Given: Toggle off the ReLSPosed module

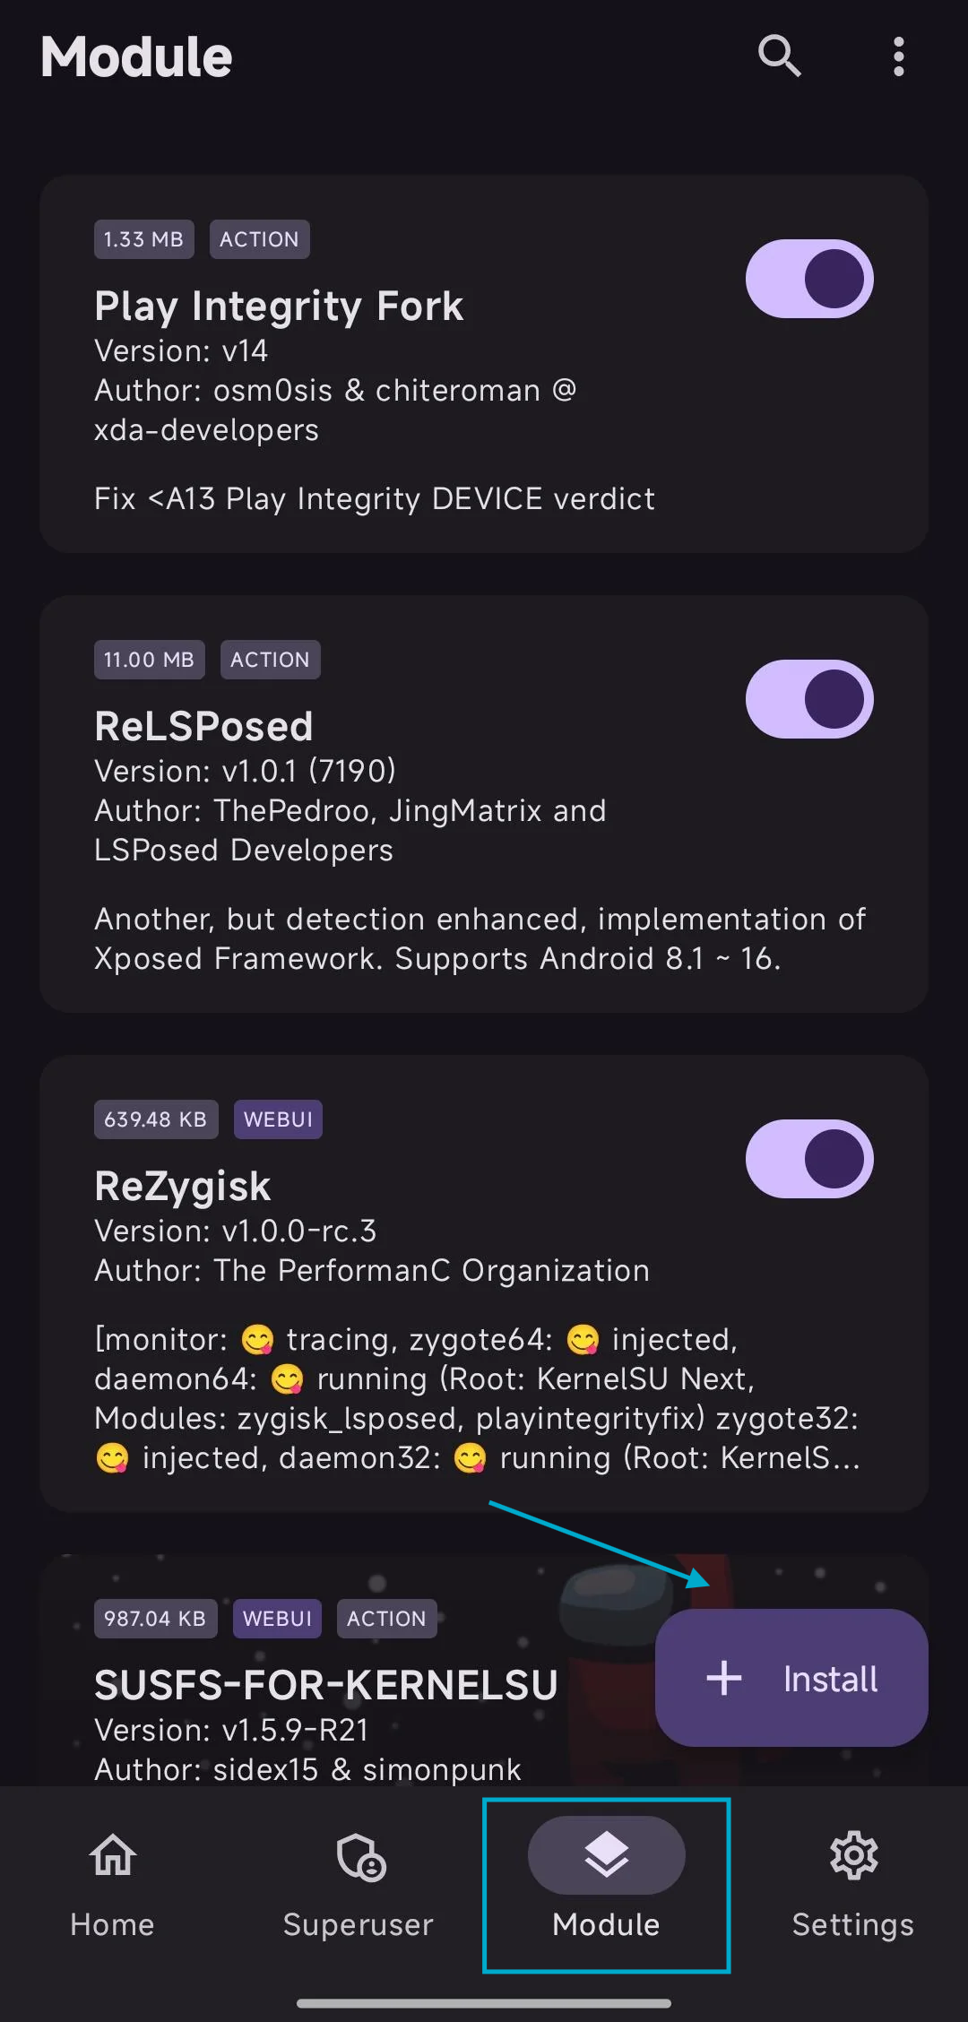Looking at the screenshot, I should (x=809, y=699).
